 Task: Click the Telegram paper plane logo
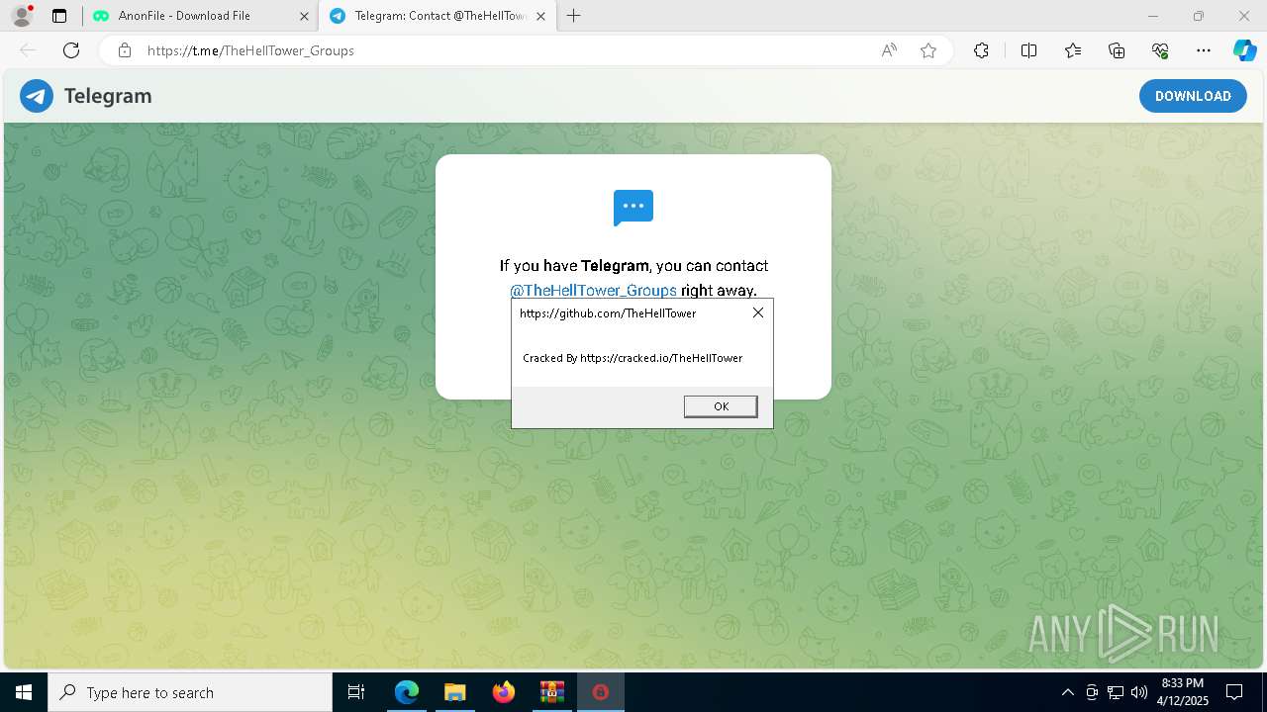(37, 96)
